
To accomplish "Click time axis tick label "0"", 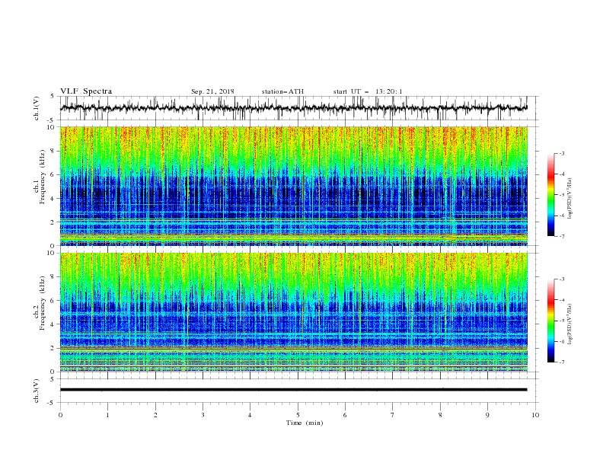I will (60, 415).
